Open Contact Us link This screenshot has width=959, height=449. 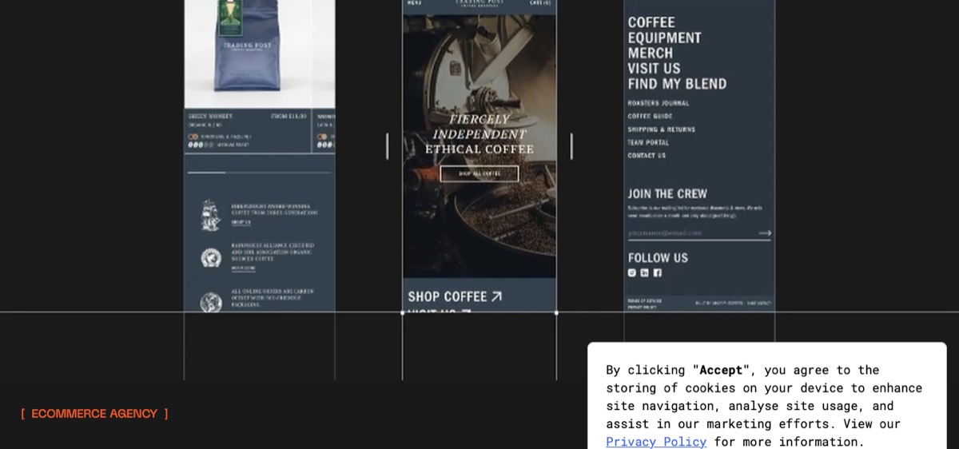click(x=646, y=156)
